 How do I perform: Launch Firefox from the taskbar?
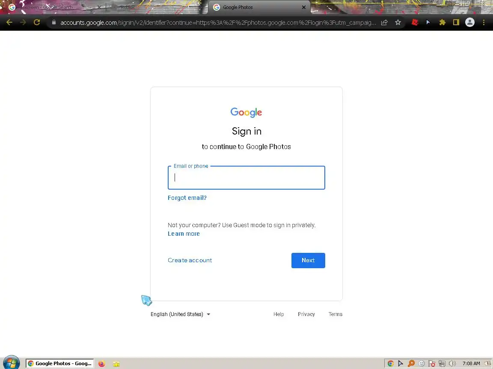(x=101, y=364)
